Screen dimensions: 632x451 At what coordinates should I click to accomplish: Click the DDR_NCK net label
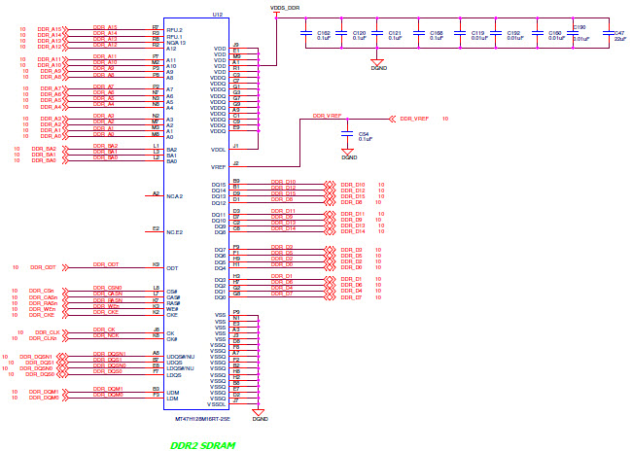click(x=106, y=335)
